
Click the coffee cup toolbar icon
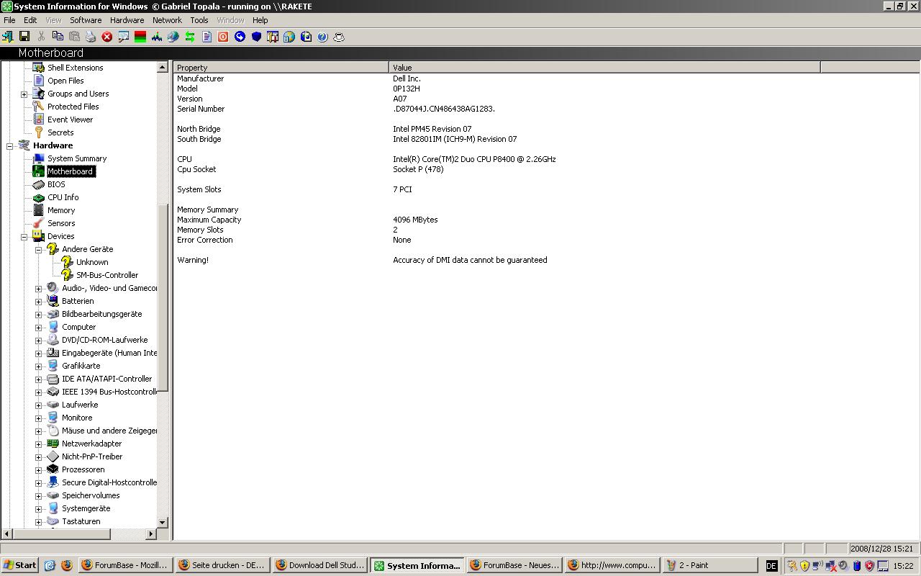[x=339, y=37]
